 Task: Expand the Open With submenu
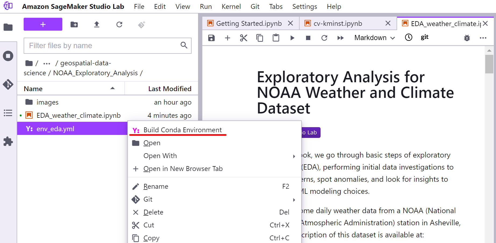pyautogui.click(x=214, y=156)
